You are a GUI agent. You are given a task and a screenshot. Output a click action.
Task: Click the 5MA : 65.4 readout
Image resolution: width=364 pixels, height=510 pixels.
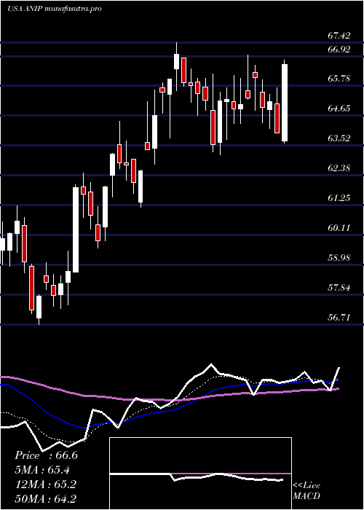(42, 470)
